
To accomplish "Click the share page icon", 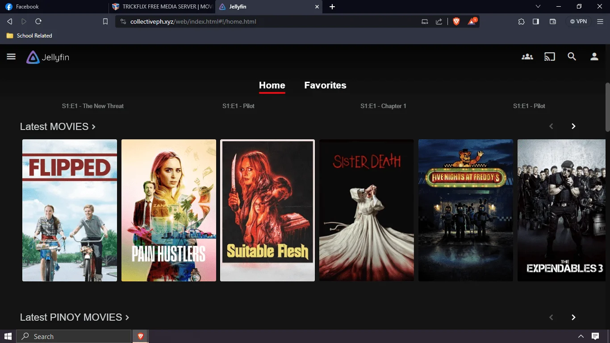I will coord(439,21).
